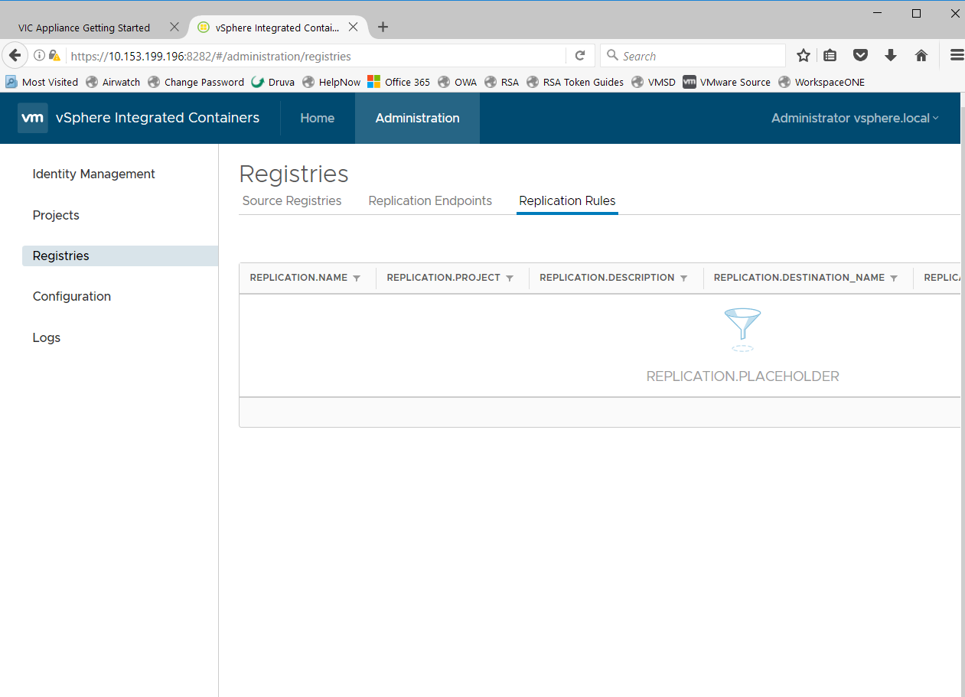This screenshot has width=965, height=697.
Task: Open the Druva bookmark
Action: click(x=273, y=82)
